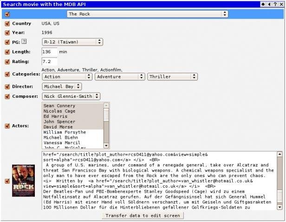Open the movie title dropdown showing The Rock
Viewport: 286px width, 222px height.
click(147, 14)
